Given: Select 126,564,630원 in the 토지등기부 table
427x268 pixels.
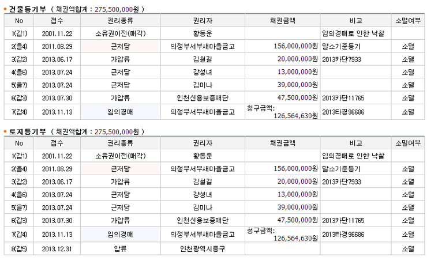Looking at the screenshot, I should pyautogui.click(x=296, y=239).
